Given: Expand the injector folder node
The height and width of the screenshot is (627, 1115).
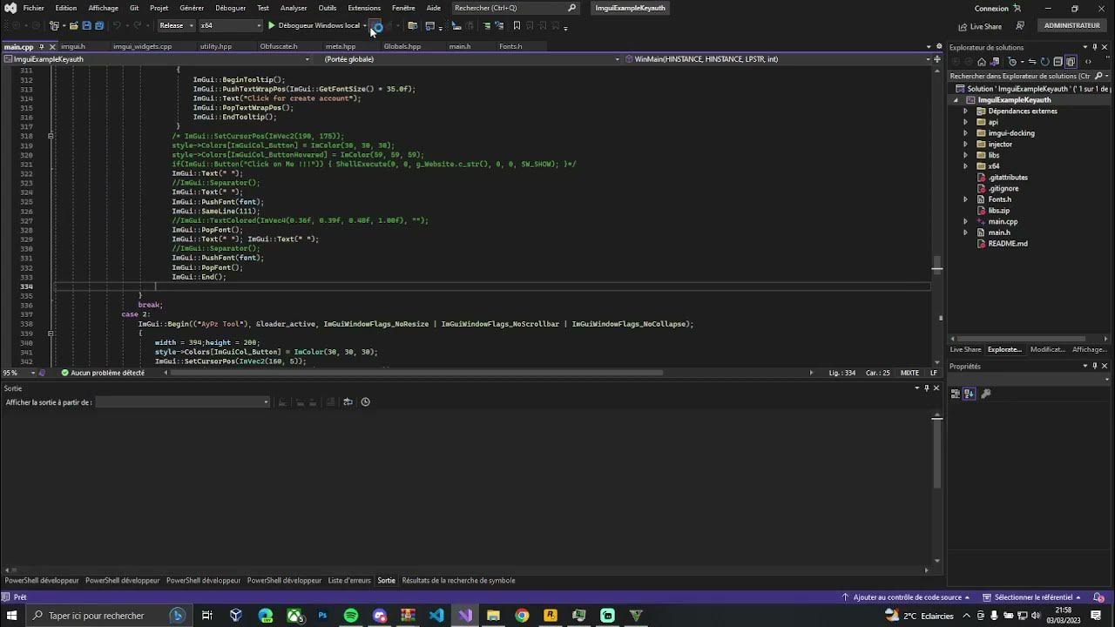Looking at the screenshot, I should [x=965, y=145].
